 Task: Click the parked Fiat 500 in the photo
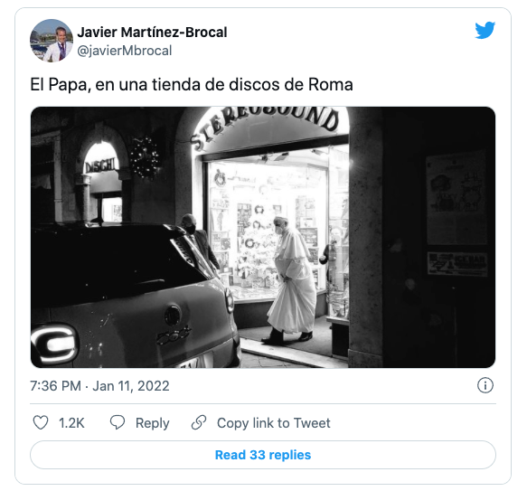pyautogui.click(x=135, y=295)
